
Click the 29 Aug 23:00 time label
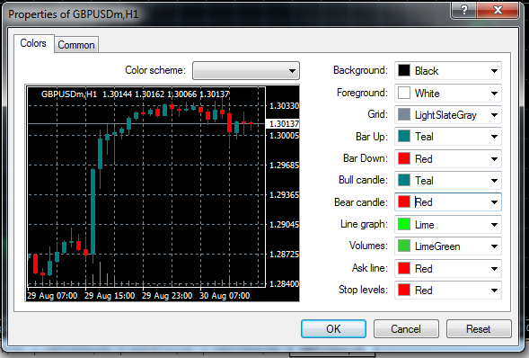click(x=167, y=296)
